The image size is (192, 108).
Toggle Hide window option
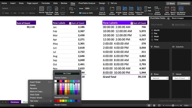pyautogui.click(x=148, y=11)
